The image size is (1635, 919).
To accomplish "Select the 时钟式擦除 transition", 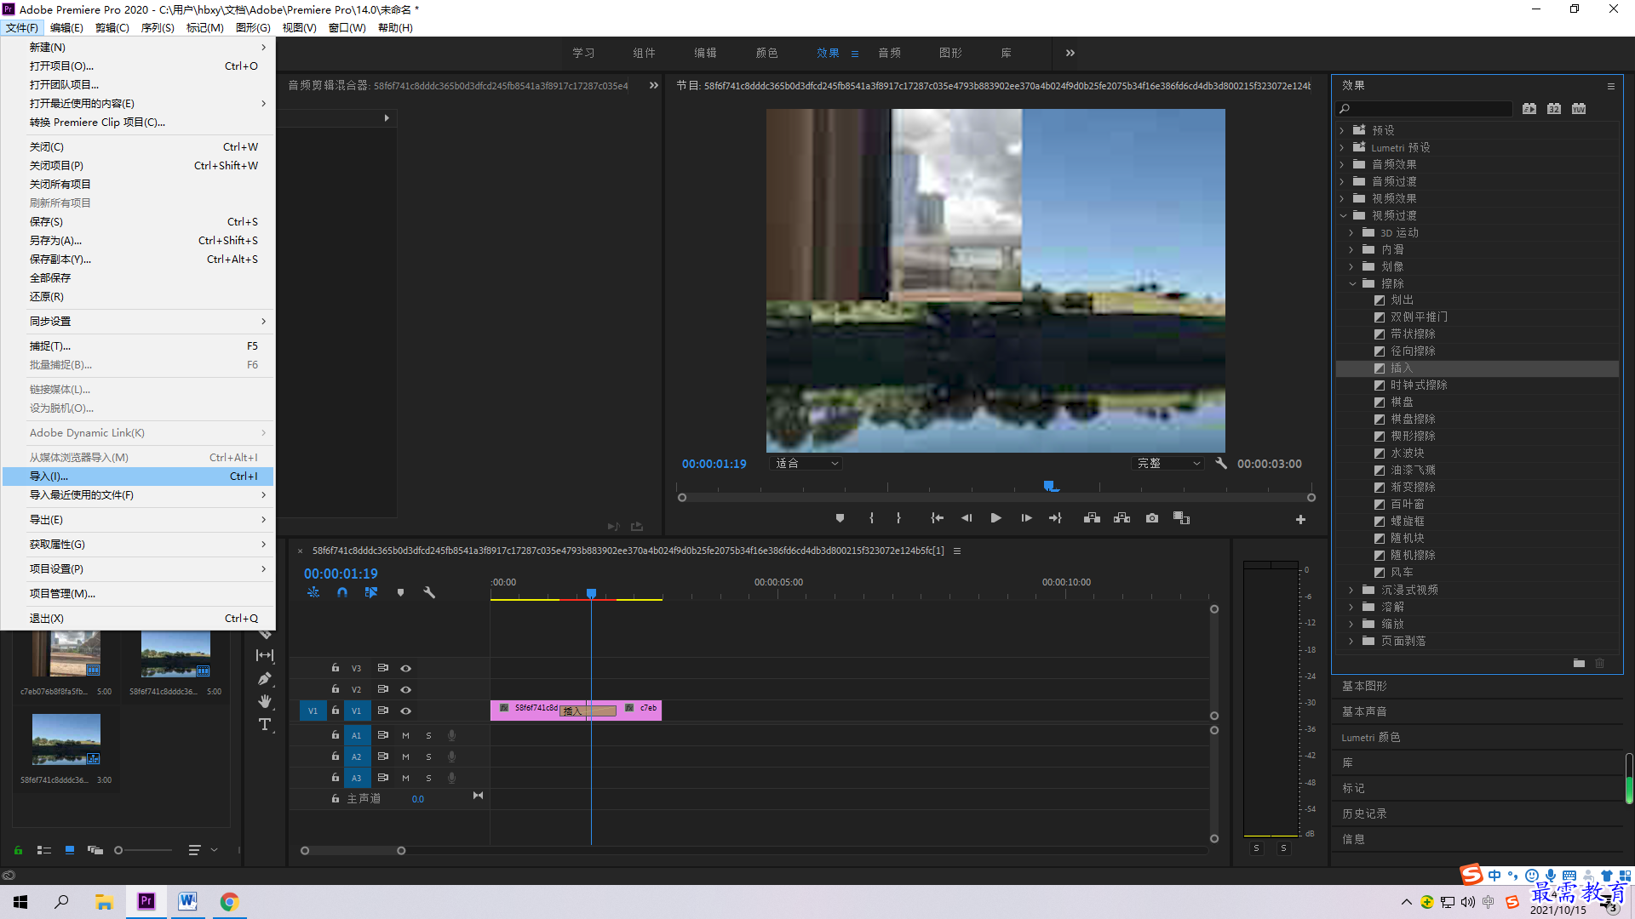I will pos(1419,385).
